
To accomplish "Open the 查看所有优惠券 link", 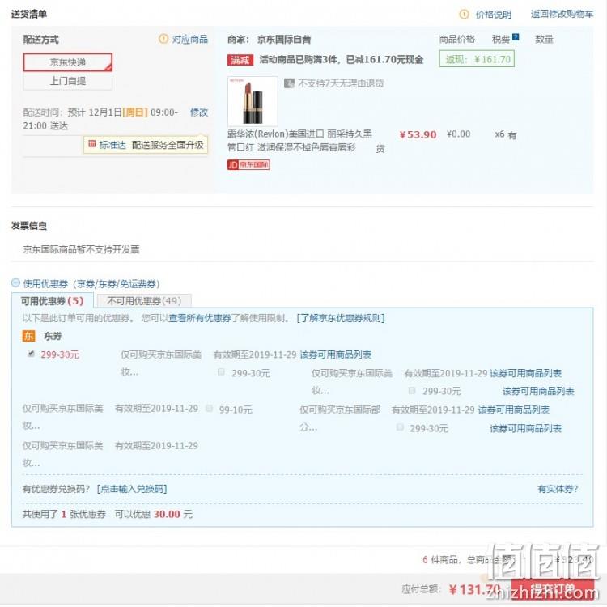I will click(200, 318).
